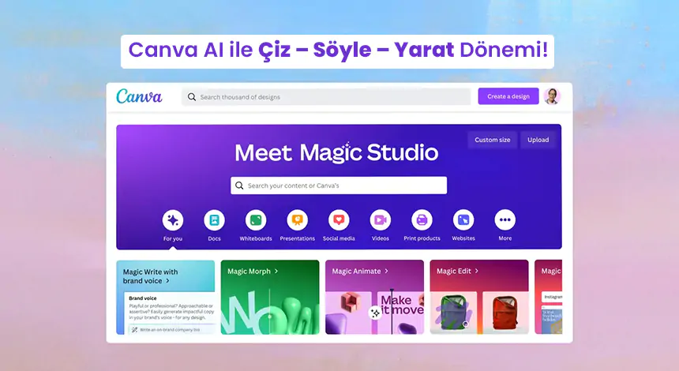This screenshot has width=679, height=371.
Task: Click the "Upload" button
Action: [538, 140]
